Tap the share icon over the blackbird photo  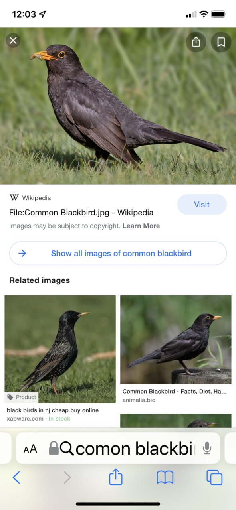196,42
